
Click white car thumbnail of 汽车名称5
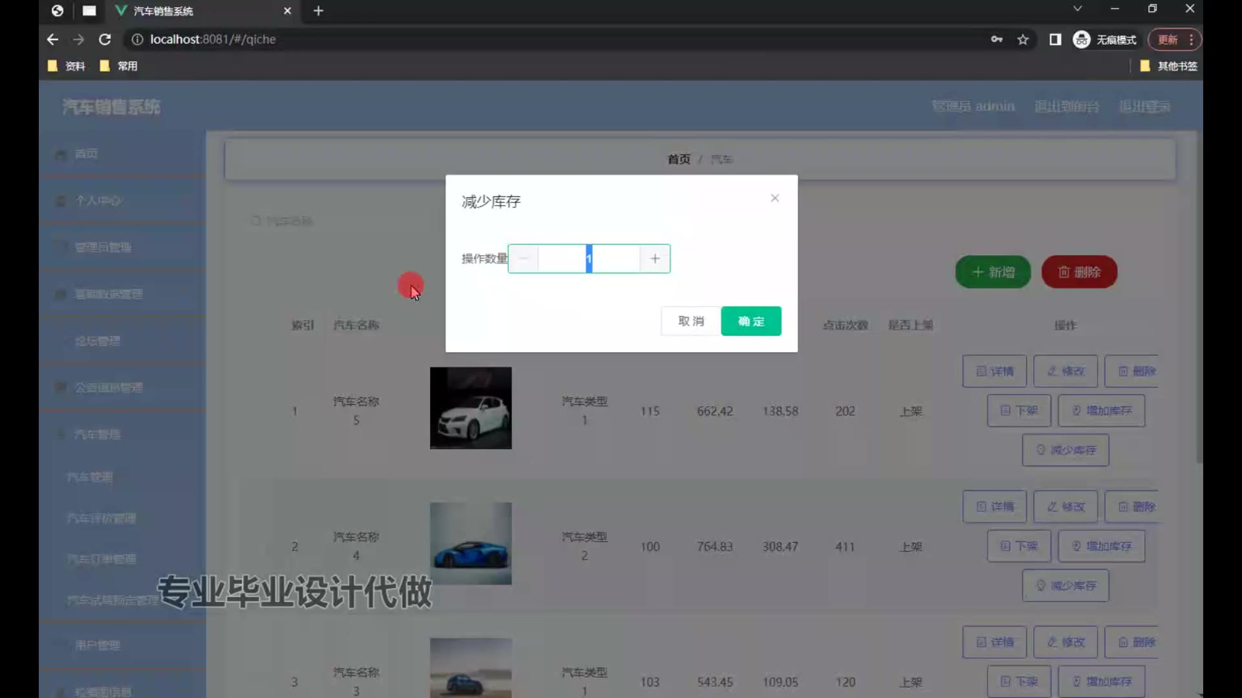pyautogui.click(x=471, y=408)
